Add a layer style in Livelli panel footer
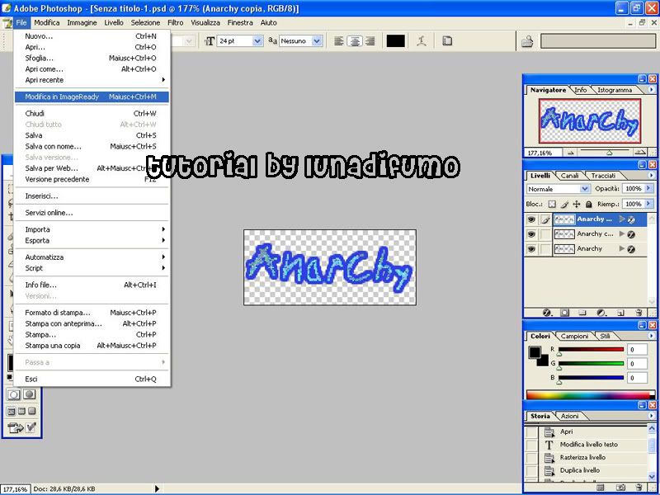The width and height of the screenshot is (660, 495). (x=547, y=313)
